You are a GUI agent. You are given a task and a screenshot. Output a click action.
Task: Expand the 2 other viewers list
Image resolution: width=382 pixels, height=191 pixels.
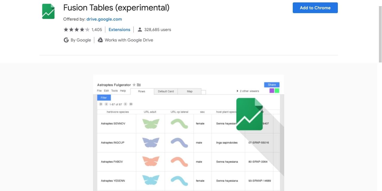click(238, 91)
